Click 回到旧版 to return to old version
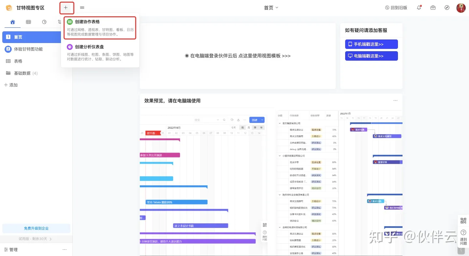This screenshot has height=256, width=469. [396, 8]
